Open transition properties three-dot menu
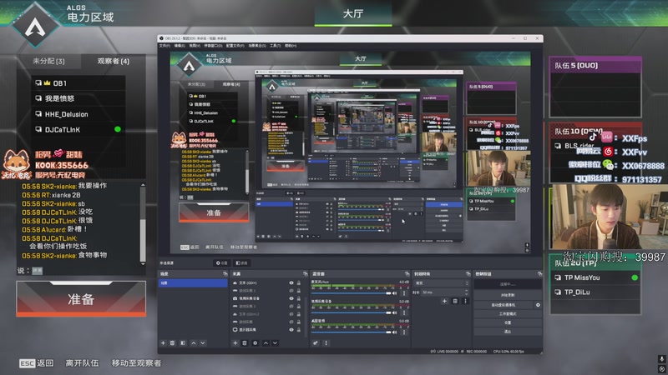Image resolution: width=668 pixels, height=375 pixels. 465,301
